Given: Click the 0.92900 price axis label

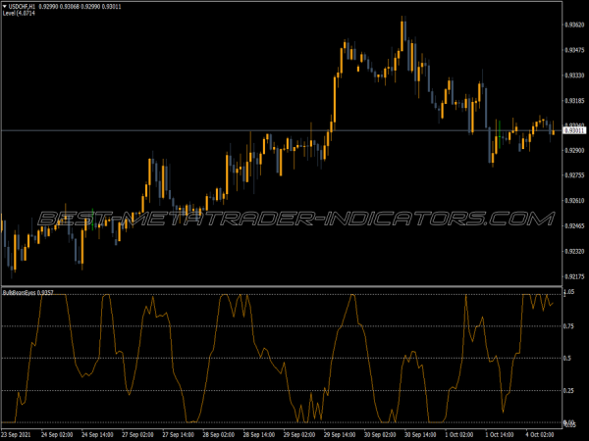Looking at the screenshot, I should (x=574, y=150).
